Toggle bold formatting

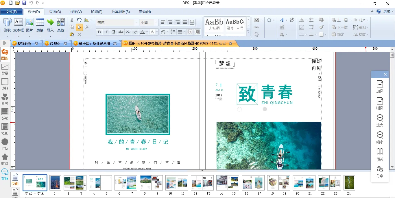click(99, 32)
